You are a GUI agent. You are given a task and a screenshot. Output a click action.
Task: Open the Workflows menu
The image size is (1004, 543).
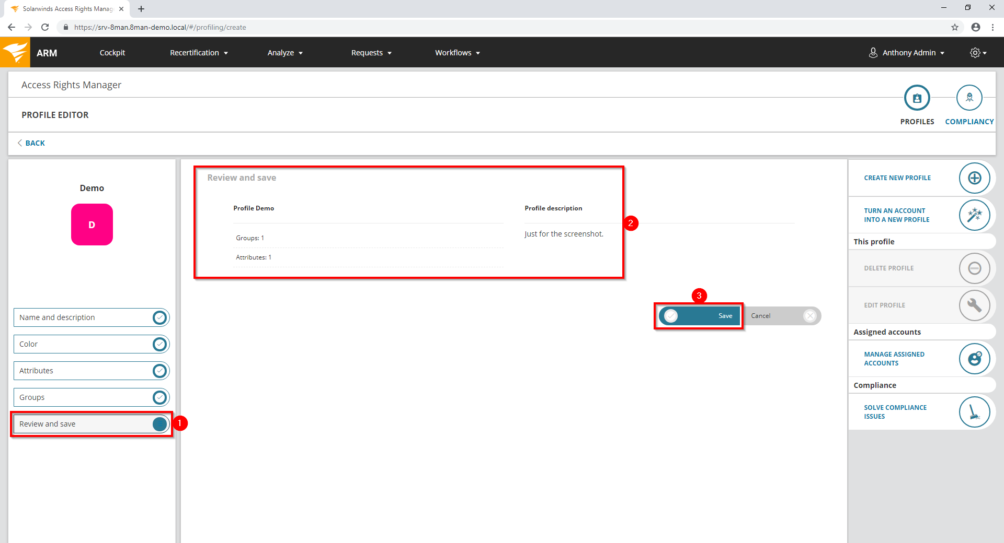[457, 53]
